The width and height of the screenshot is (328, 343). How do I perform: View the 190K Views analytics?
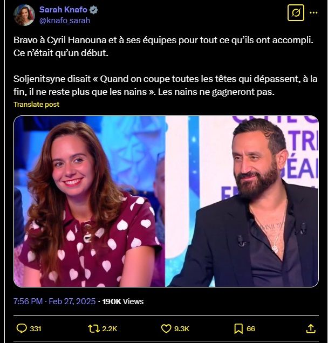[x=123, y=301]
